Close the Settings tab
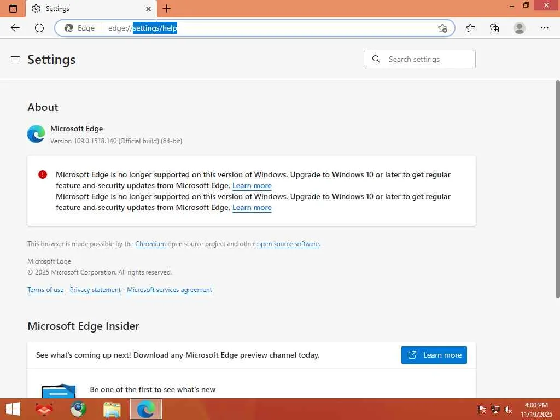 (149, 9)
